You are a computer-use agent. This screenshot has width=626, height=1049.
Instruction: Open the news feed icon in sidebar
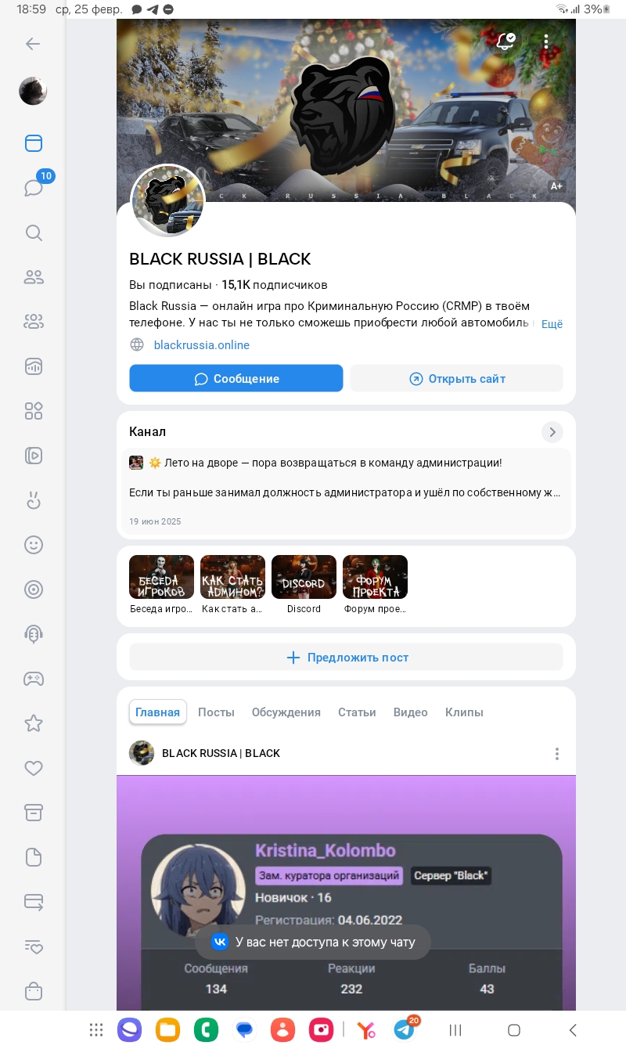tap(33, 143)
